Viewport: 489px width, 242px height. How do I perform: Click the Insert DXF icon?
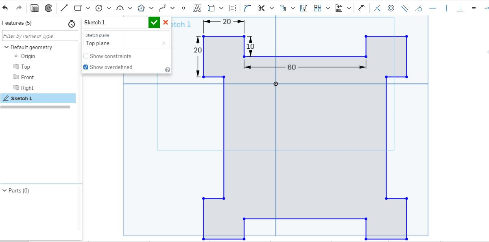pyautogui.click(x=339, y=8)
